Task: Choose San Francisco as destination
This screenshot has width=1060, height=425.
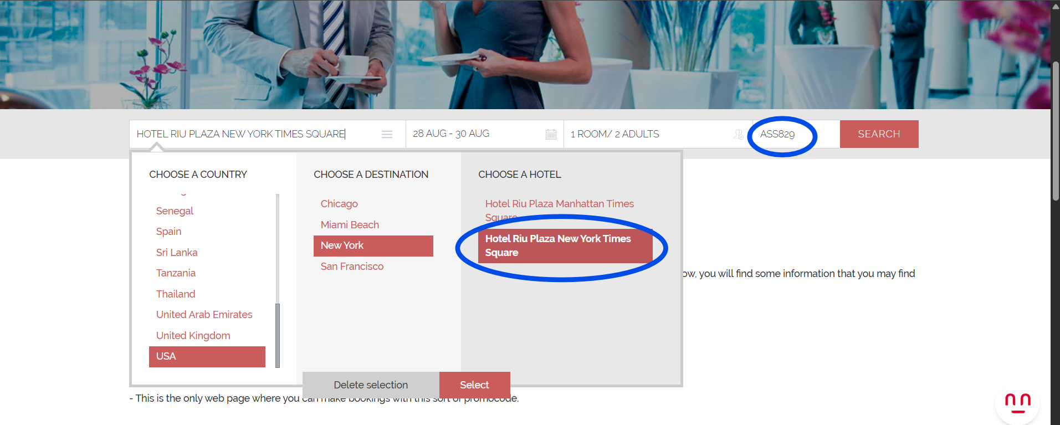Action: click(352, 267)
